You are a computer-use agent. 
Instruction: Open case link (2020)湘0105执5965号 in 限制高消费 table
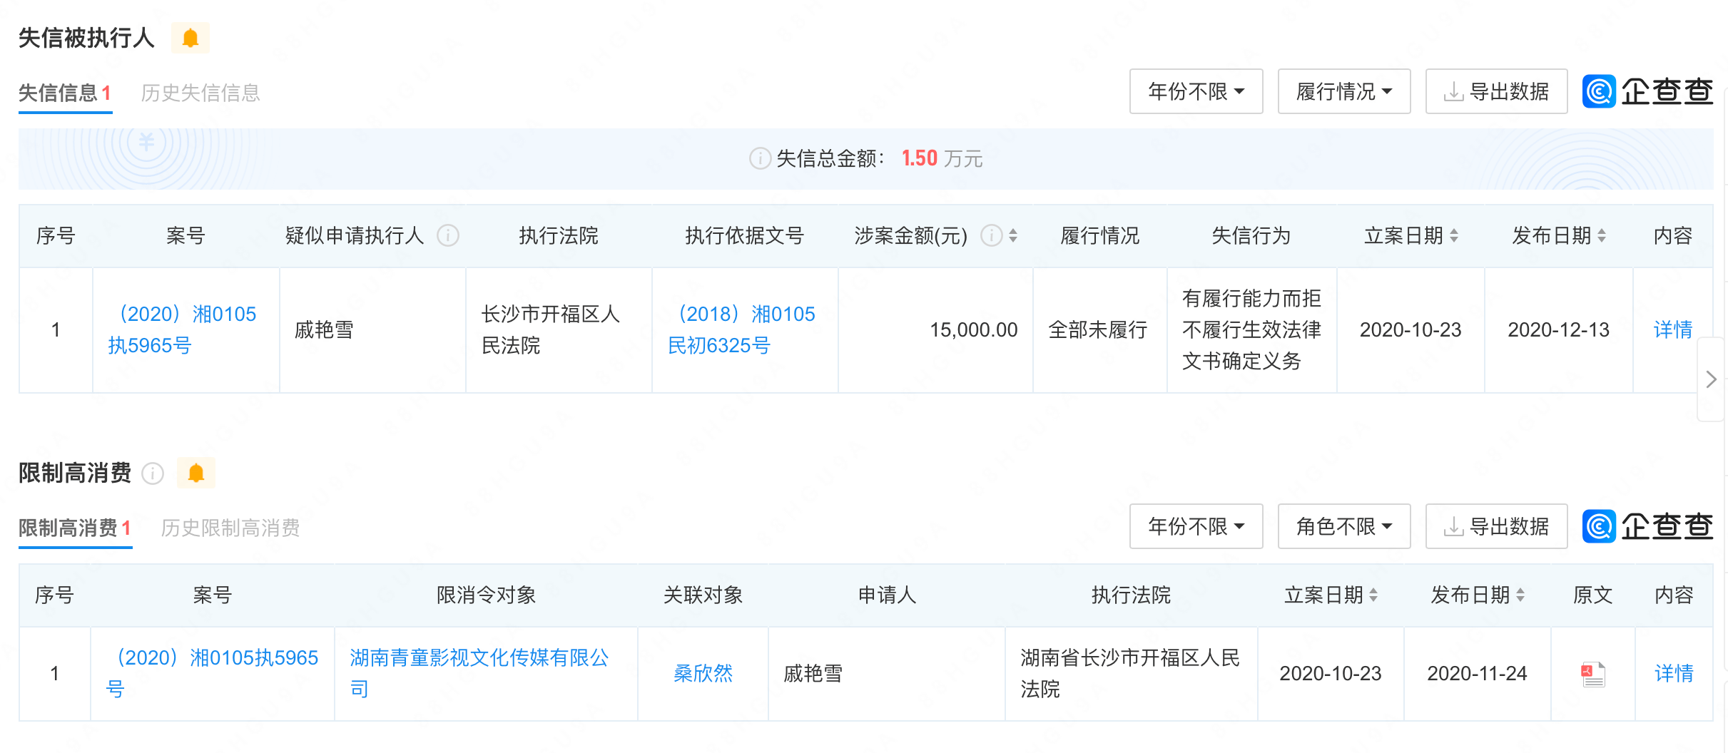(x=212, y=673)
